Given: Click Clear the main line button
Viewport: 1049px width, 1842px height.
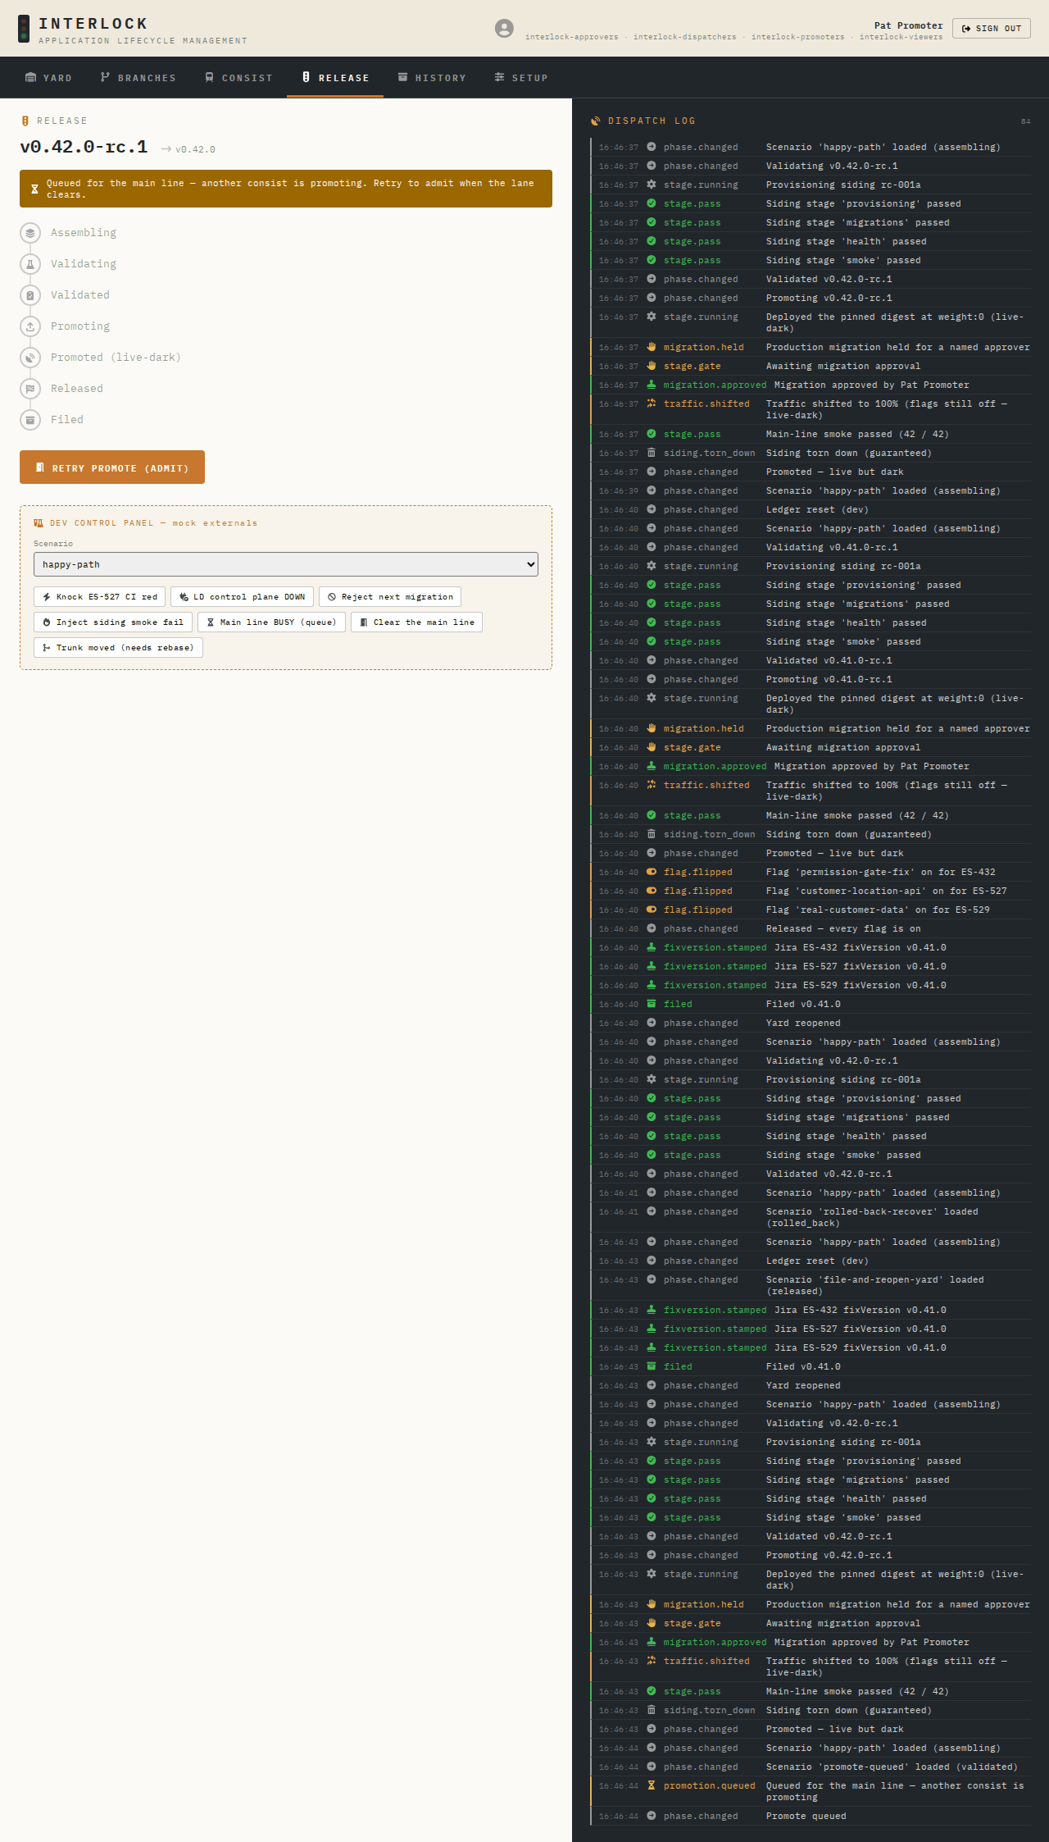Looking at the screenshot, I should pyautogui.click(x=417, y=622).
